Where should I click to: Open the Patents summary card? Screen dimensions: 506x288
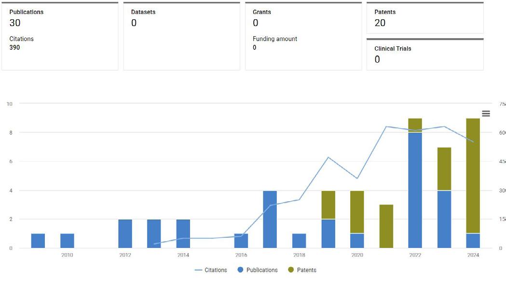pyautogui.click(x=425, y=18)
